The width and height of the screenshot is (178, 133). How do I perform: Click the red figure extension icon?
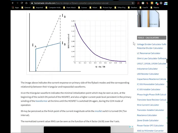coord(147,3)
